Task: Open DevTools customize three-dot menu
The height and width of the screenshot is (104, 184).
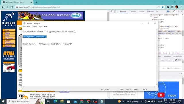Action: pyautogui.click(x=178, y=12)
